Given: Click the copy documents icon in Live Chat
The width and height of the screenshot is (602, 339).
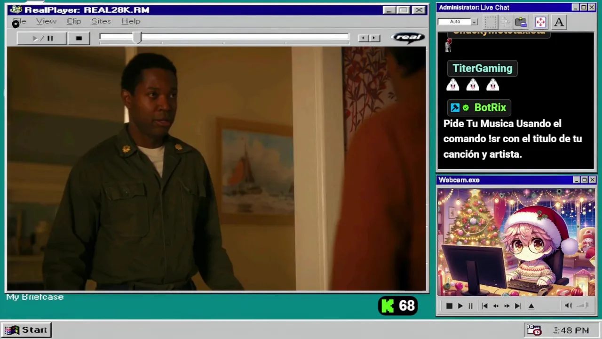Looking at the screenshot, I should point(506,22).
